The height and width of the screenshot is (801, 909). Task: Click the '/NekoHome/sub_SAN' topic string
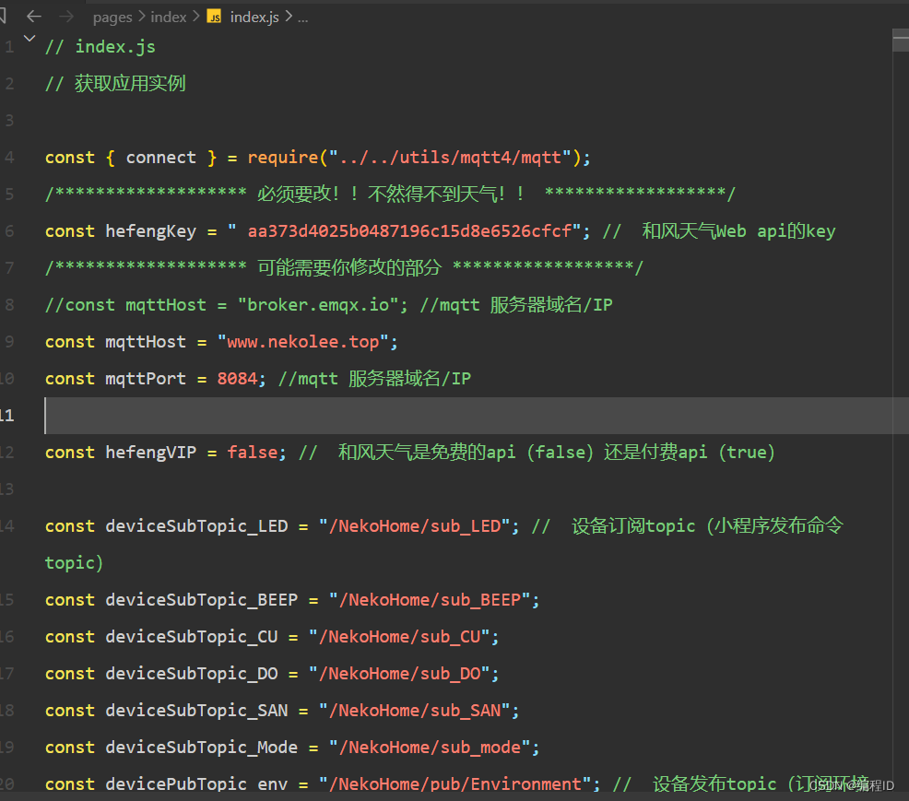coord(415,711)
